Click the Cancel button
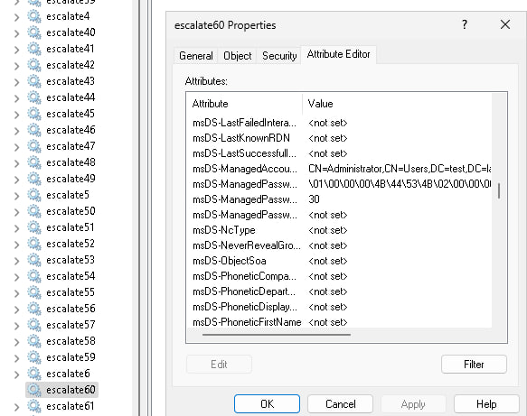Image resolution: width=527 pixels, height=416 pixels. [x=340, y=404]
